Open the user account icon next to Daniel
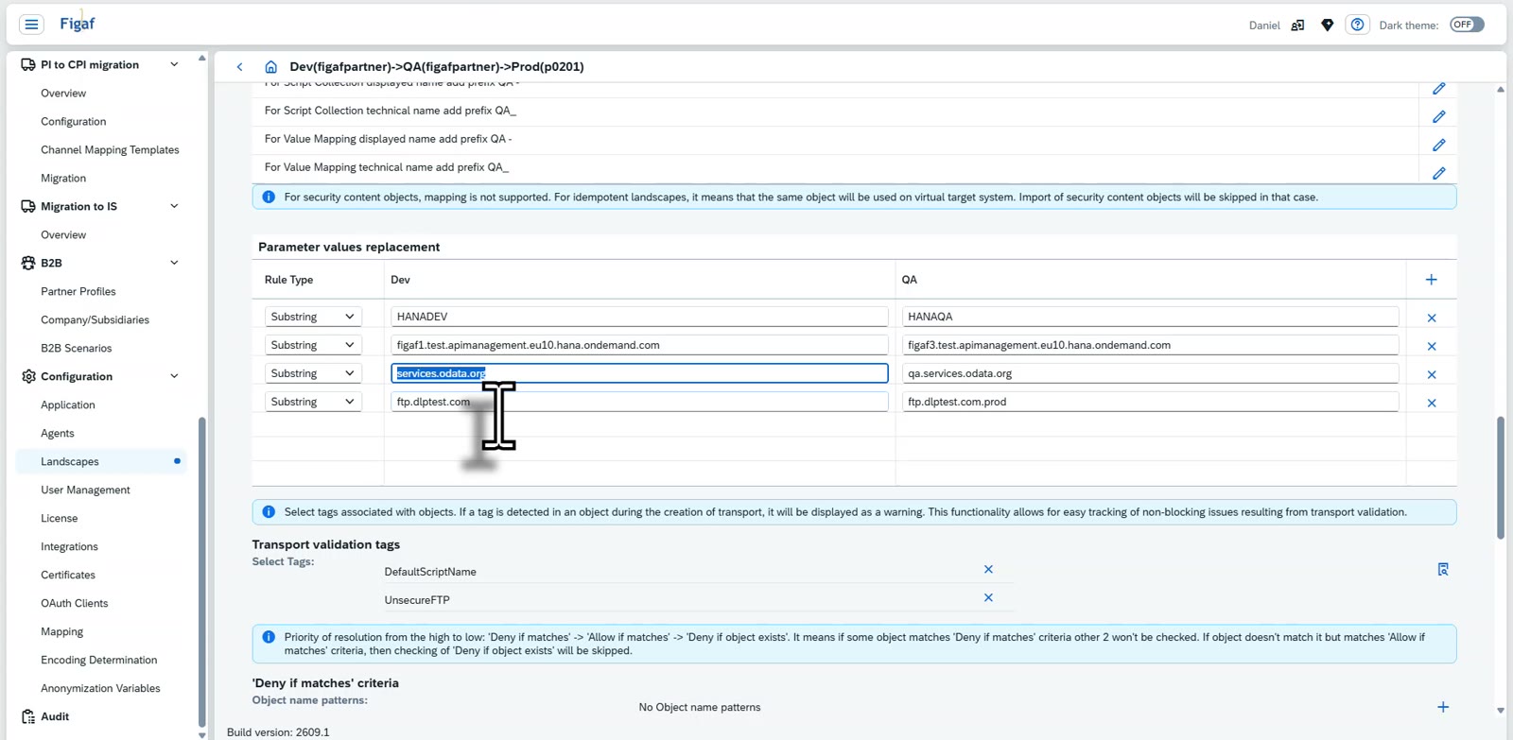This screenshot has height=740, width=1513. [1297, 26]
